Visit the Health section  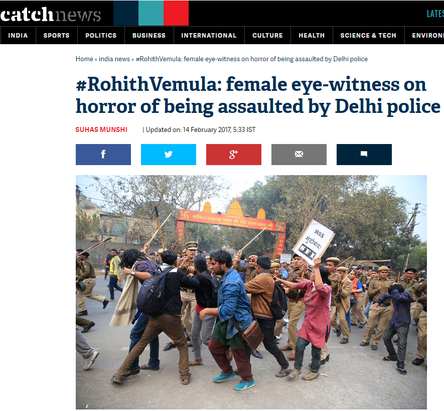[x=312, y=36]
